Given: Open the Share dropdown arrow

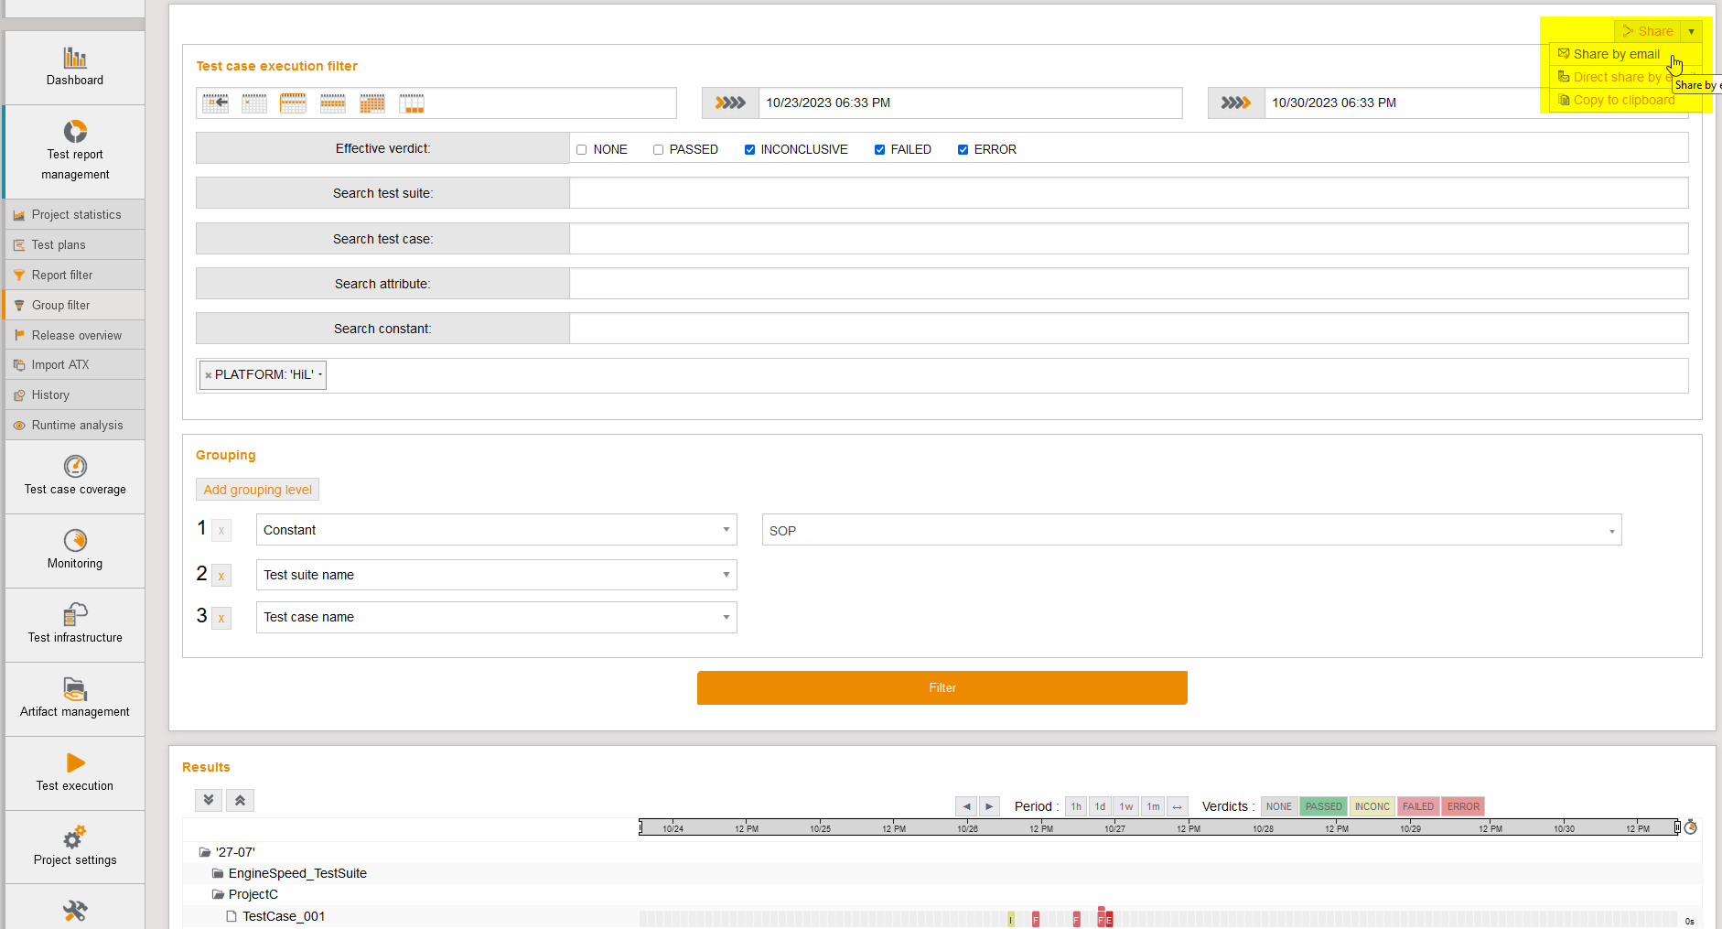Looking at the screenshot, I should coord(1690,30).
